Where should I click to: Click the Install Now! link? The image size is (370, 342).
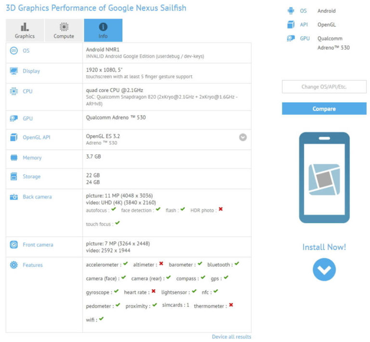point(324,247)
